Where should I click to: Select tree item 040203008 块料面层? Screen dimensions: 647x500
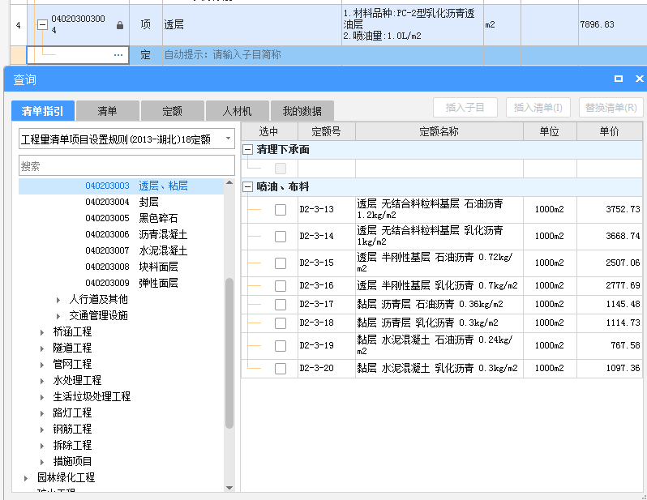click(131, 267)
